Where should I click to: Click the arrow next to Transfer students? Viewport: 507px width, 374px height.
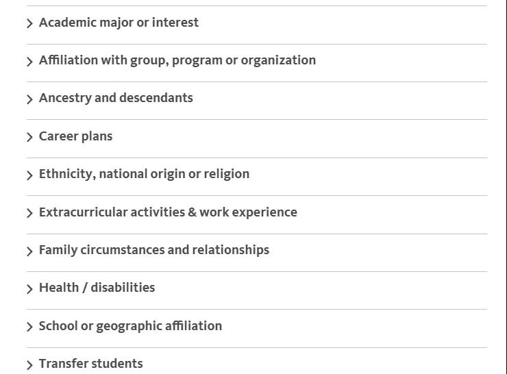pyautogui.click(x=29, y=365)
